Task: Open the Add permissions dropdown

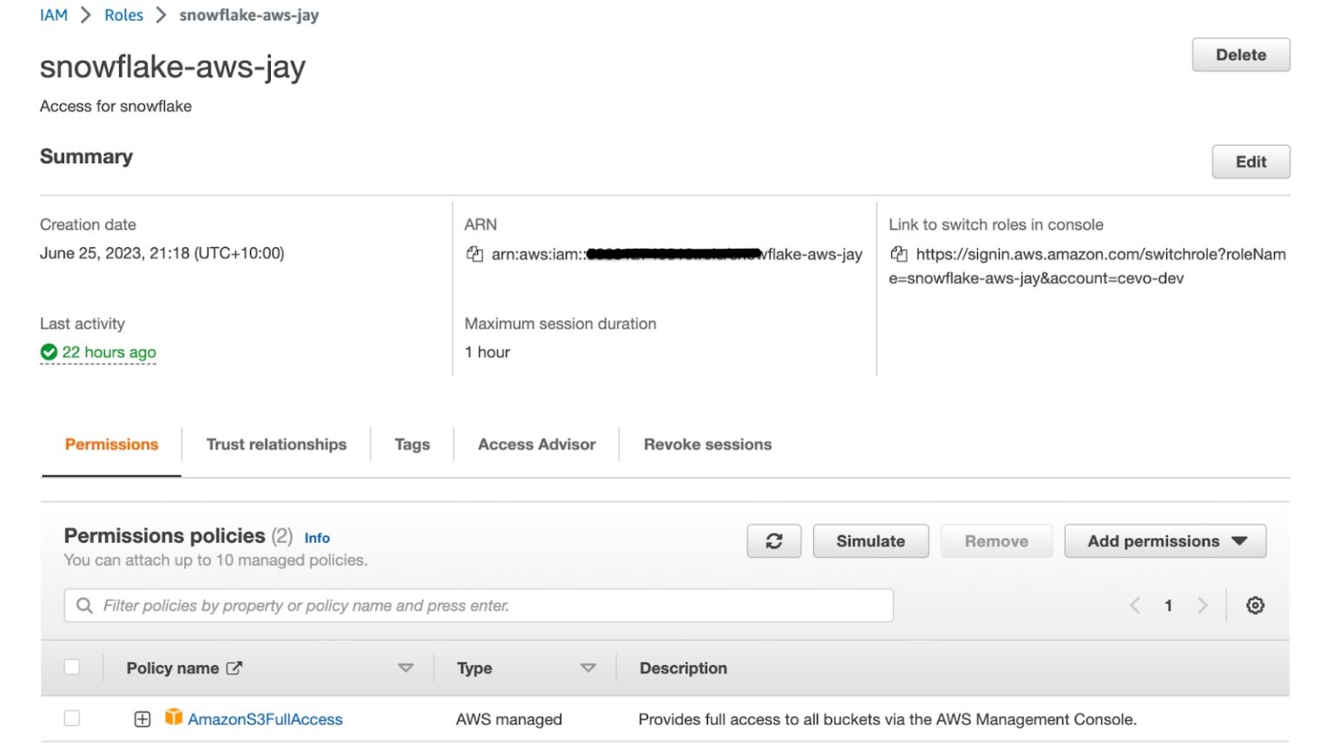Action: coord(1165,540)
